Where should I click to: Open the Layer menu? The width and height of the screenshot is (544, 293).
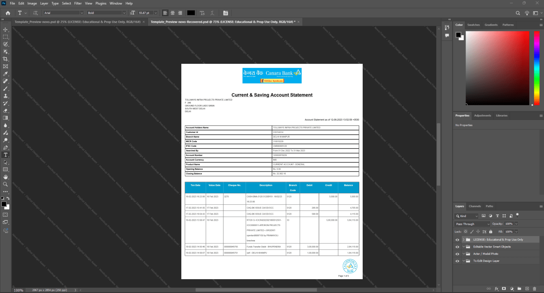click(44, 3)
